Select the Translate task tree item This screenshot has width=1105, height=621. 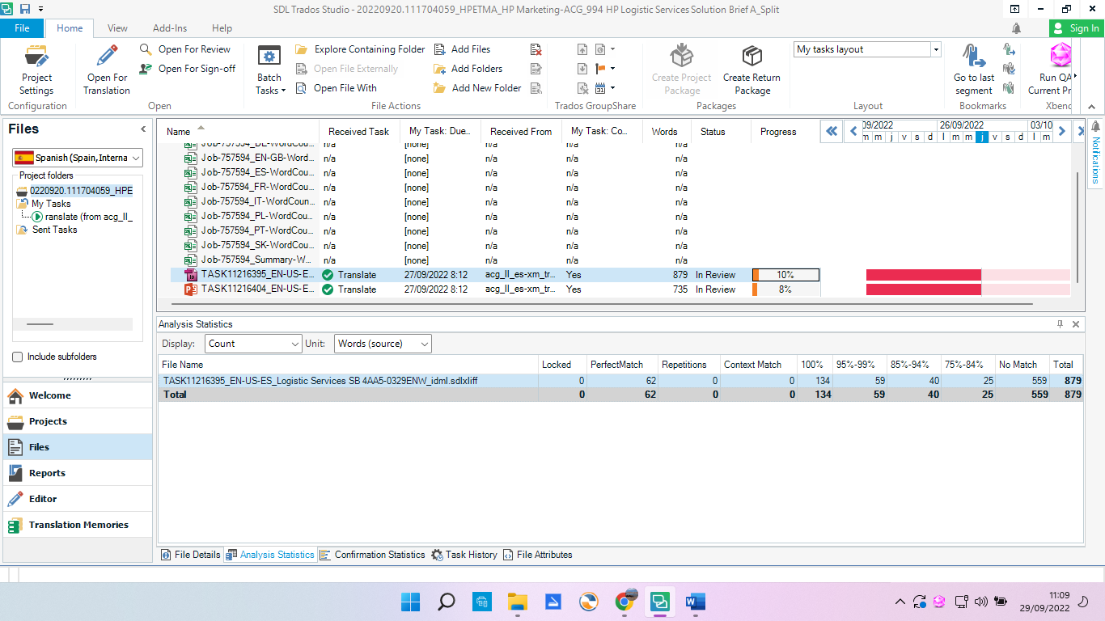pos(82,217)
